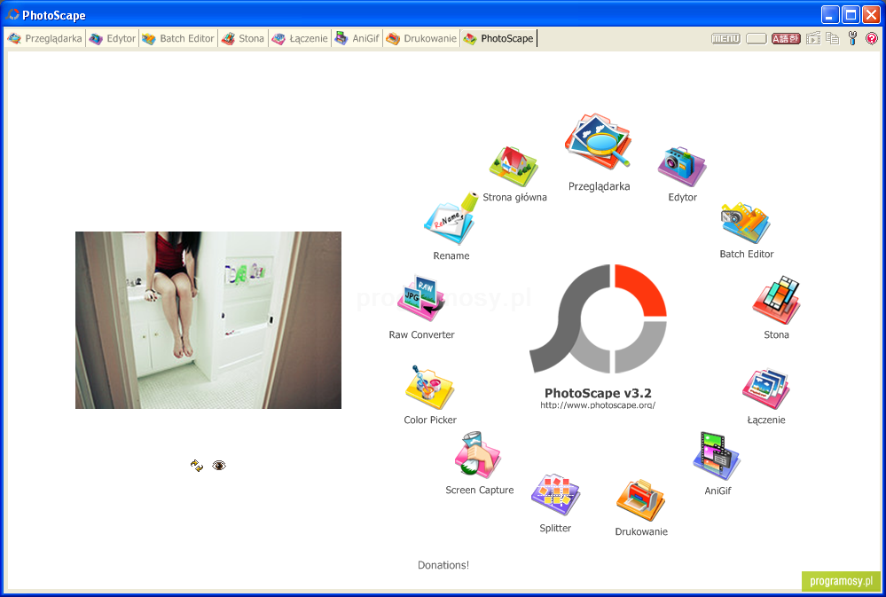The height and width of the screenshot is (597, 886).
Task: Switch to the Edytor tab
Action: coord(113,38)
